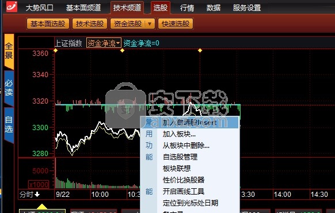
Task: Open the 大势风口 menu
Action: (x=40, y=8)
